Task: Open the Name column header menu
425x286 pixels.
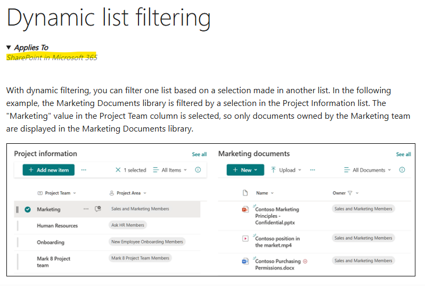Action: click(x=265, y=193)
